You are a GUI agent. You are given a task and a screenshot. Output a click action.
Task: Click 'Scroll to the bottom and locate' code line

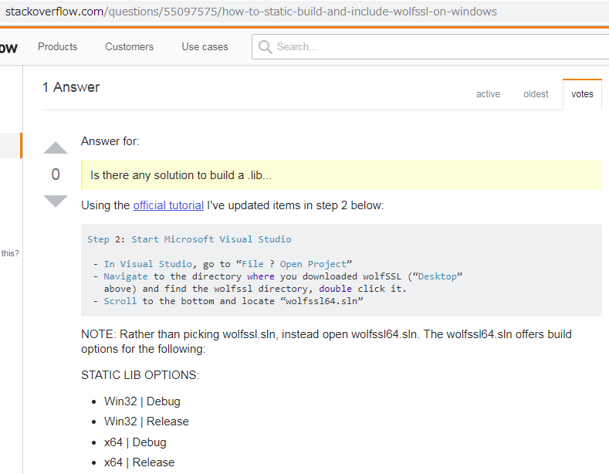point(228,301)
